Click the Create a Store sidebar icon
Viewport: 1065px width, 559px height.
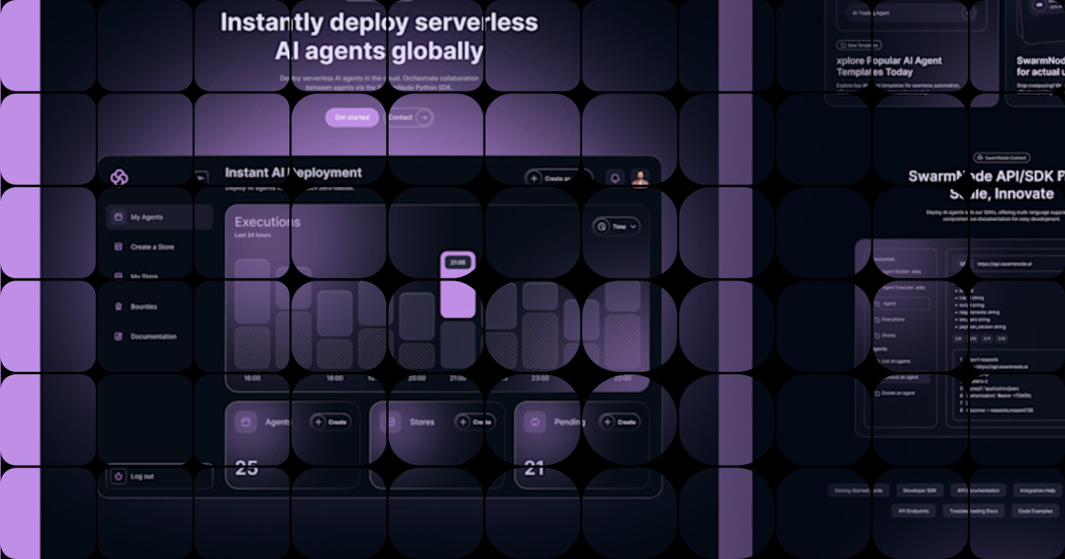coord(118,247)
